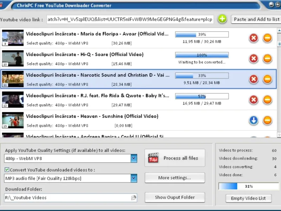
Task: Click the Youtube video link field
Action: click(x=130, y=19)
